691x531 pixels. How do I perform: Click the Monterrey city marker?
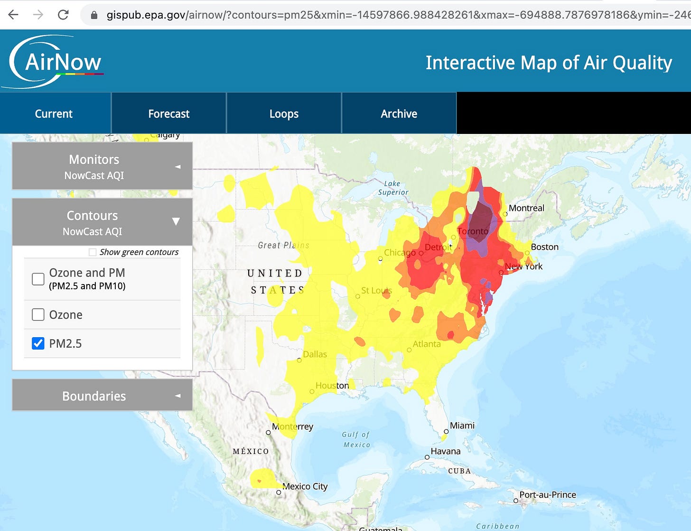(x=268, y=433)
